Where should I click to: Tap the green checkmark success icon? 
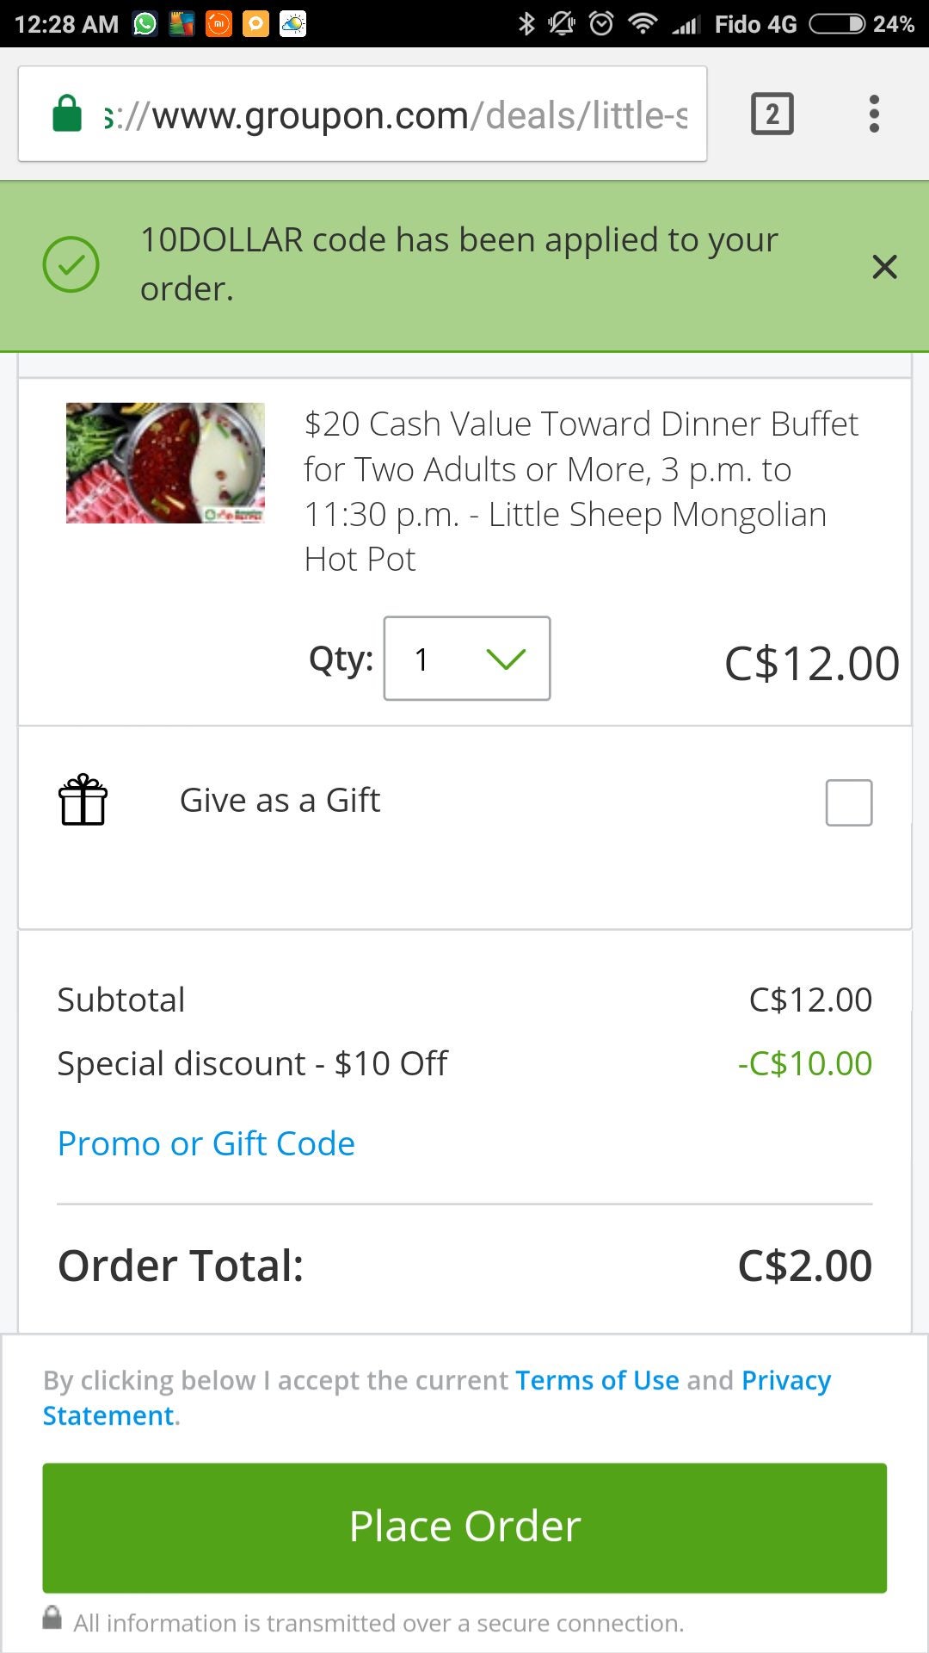71,264
